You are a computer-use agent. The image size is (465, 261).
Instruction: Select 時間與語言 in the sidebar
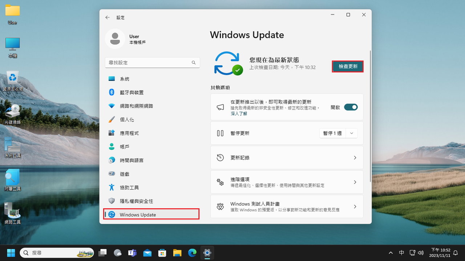click(x=152, y=160)
